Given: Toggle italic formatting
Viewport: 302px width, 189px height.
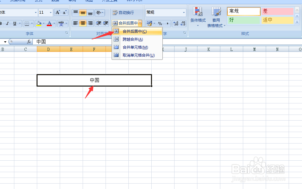Looking at the screenshot, I should click(8, 24).
